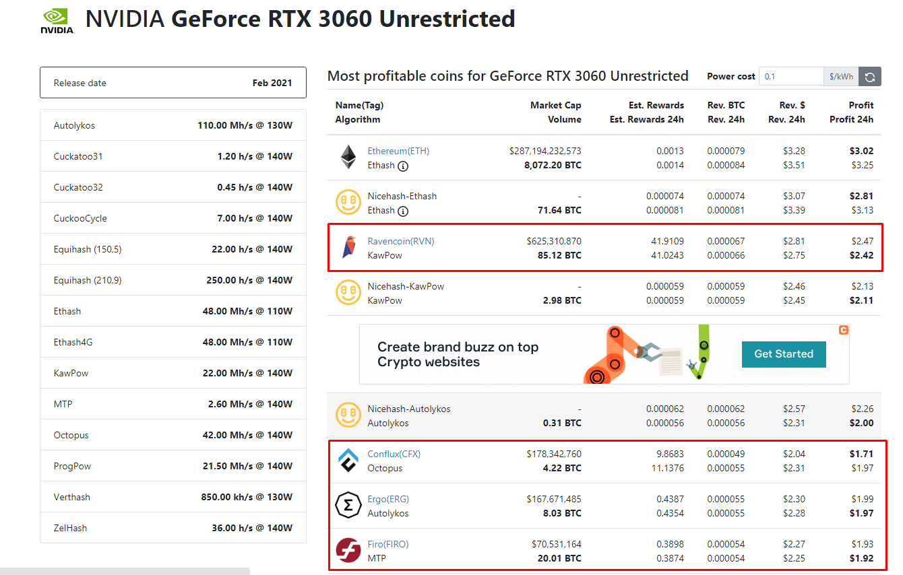Click Firo volume 20.01 BTC
Viewport: 903px width, 575px height.
pos(558,558)
